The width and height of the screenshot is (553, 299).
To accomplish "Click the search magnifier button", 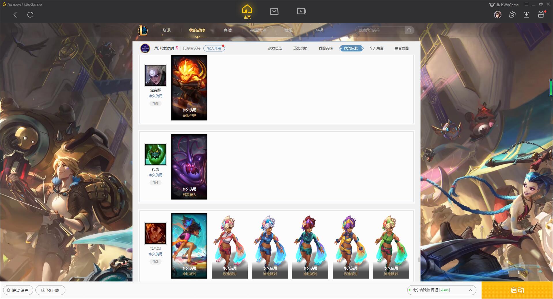I will tap(409, 30).
